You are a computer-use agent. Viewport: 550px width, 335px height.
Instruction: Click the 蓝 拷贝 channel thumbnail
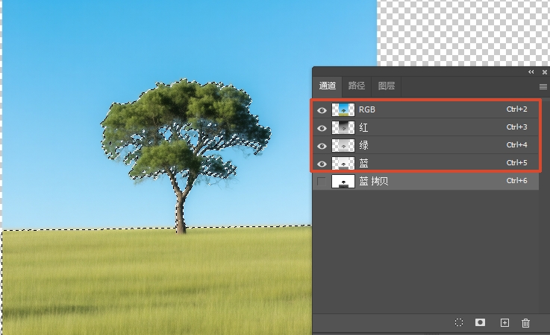pyautogui.click(x=343, y=181)
